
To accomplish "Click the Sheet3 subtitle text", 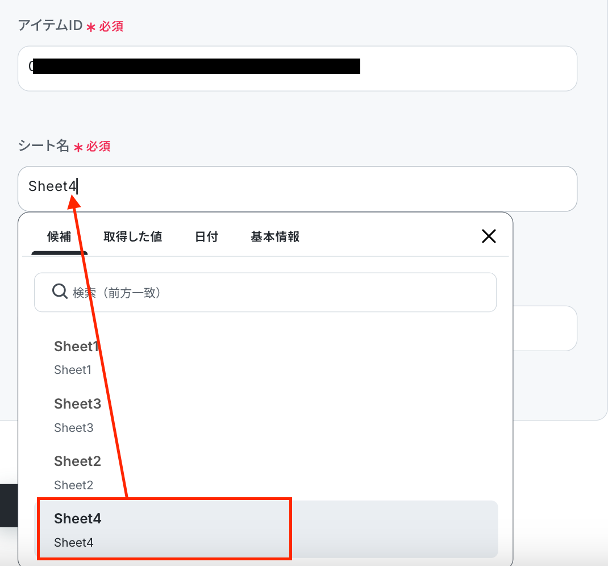I will pos(74,427).
